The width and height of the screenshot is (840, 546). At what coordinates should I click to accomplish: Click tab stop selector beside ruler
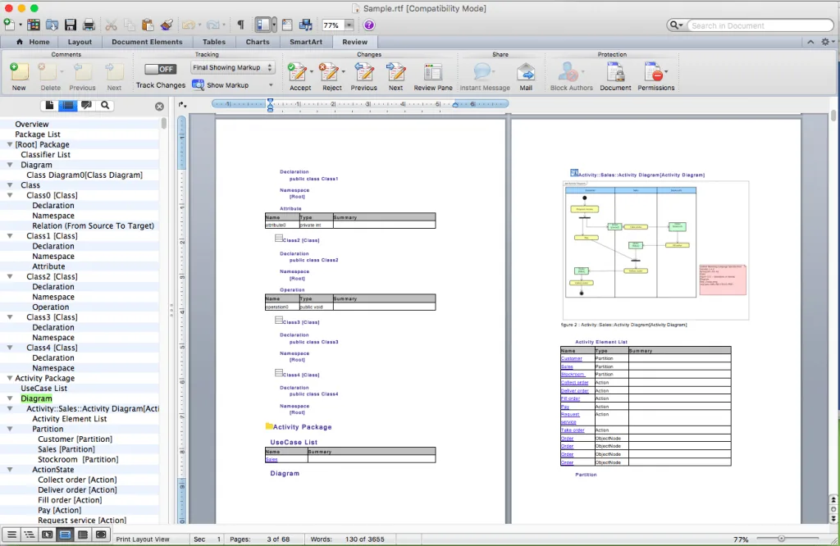[182, 105]
